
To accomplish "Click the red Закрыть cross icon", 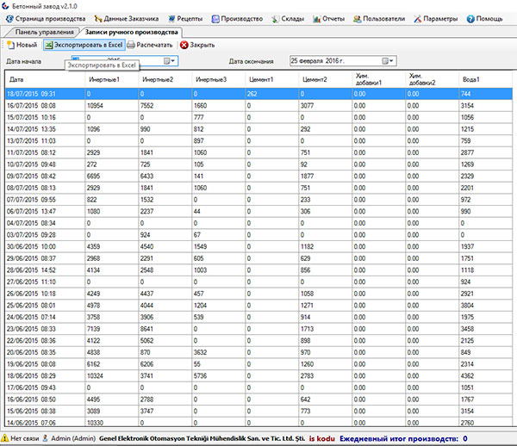I will [x=184, y=44].
